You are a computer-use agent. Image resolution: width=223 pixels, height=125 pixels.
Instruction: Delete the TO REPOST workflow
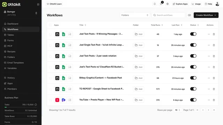tap(214, 89)
